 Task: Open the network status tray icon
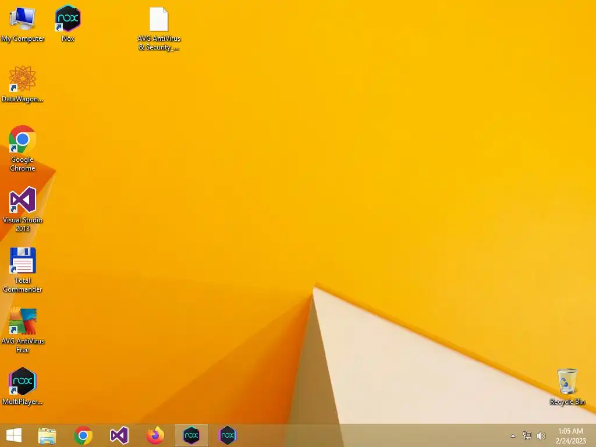pyautogui.click(x=527, y=435)
